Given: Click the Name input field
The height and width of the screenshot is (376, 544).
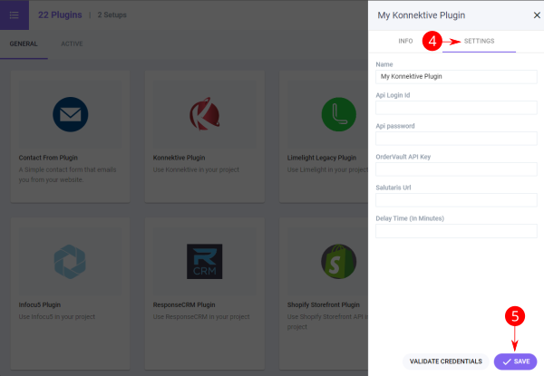Looking at the screenshot, I should [456, 77].
